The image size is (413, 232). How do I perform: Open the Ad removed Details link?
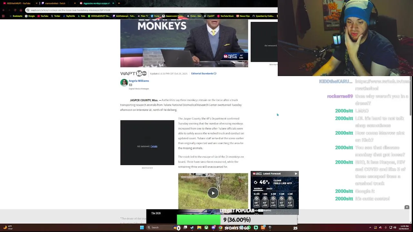tap(154, 146)
